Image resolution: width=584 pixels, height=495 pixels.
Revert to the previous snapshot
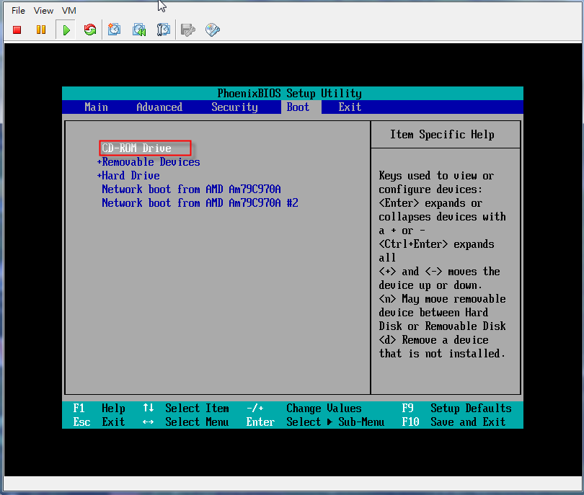coord(138,30)
